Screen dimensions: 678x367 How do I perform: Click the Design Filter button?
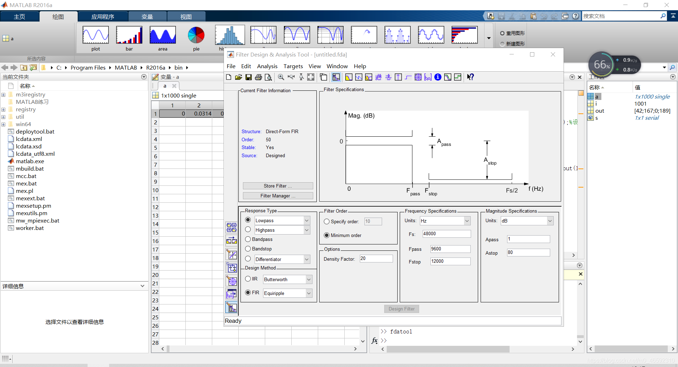(x=402, y=309)
